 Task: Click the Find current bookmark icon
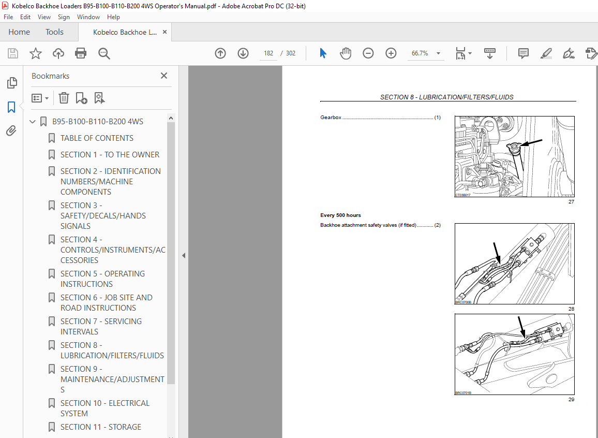(99, 98)
